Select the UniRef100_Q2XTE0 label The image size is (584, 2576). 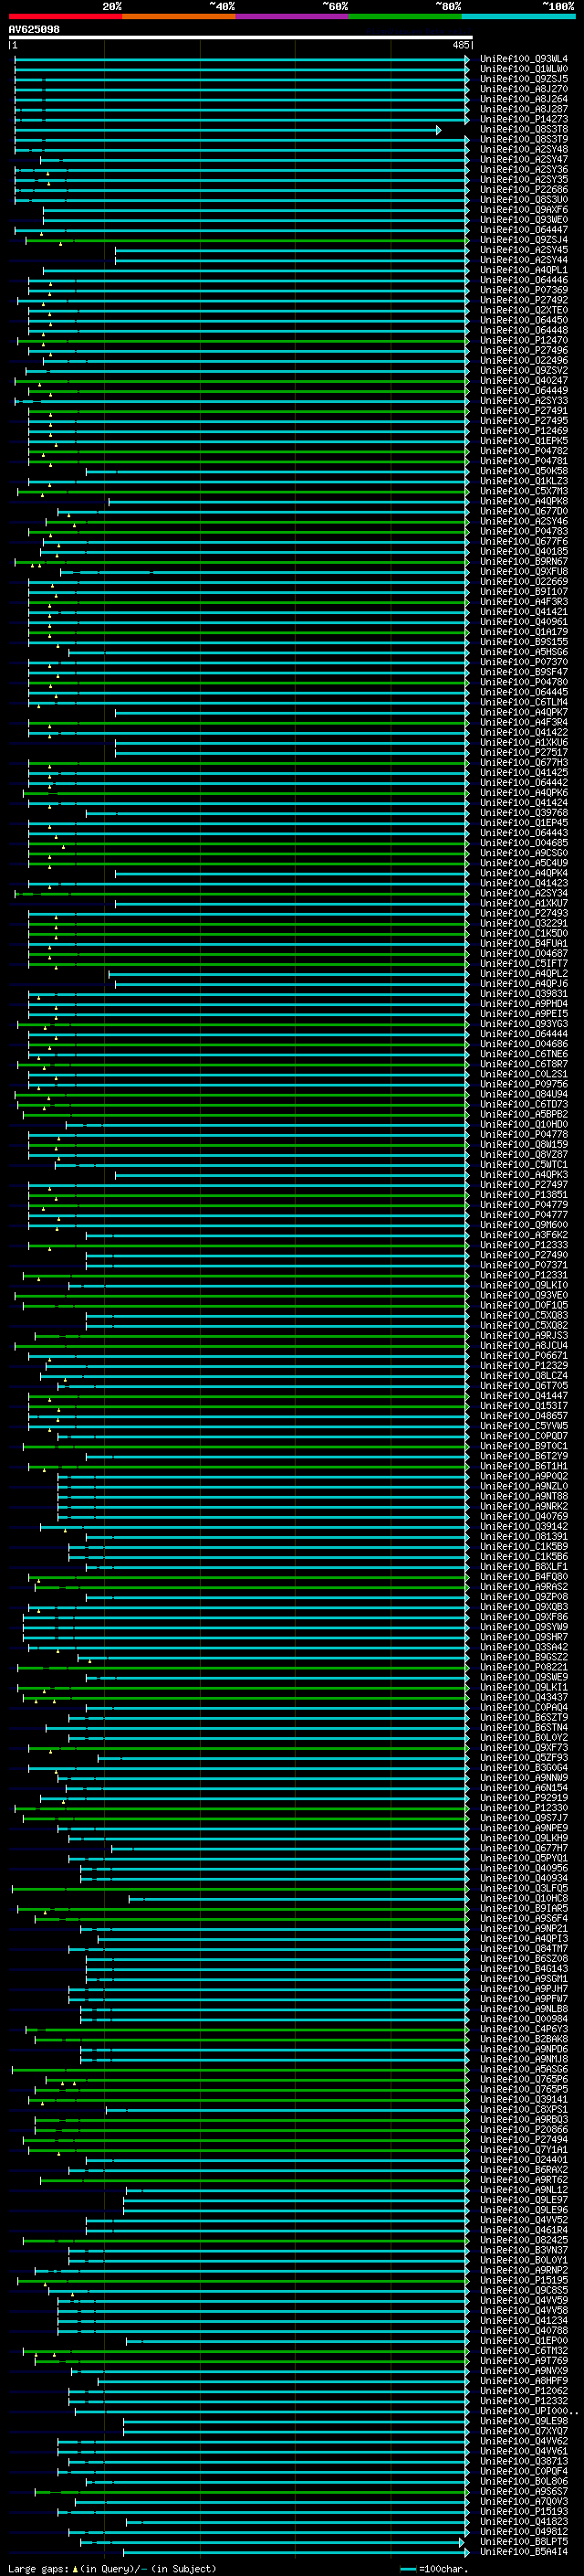523,310
